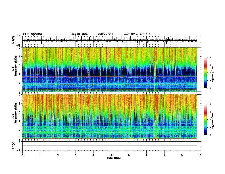Click the time-axis tick label "9"
The height and width of the screenshot is (174, 225).
point(182,155)
